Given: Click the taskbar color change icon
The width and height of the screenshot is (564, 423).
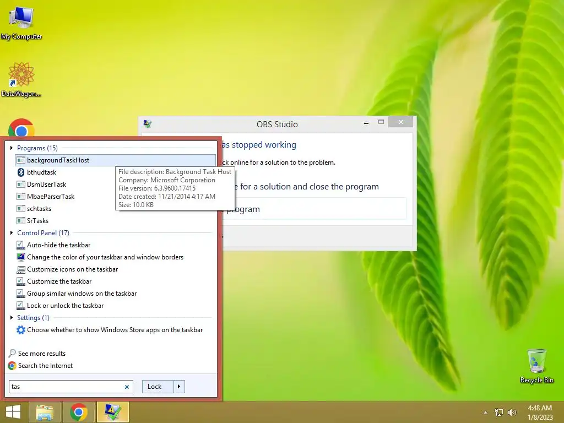Looking at the screenshot, I should 21,257.
